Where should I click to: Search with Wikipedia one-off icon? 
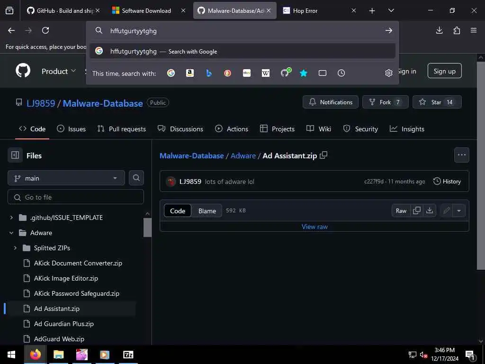[265, 73]
